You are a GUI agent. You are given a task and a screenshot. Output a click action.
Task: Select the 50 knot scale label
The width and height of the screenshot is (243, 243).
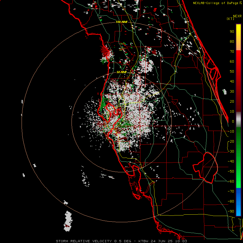(x=232, y=72)
